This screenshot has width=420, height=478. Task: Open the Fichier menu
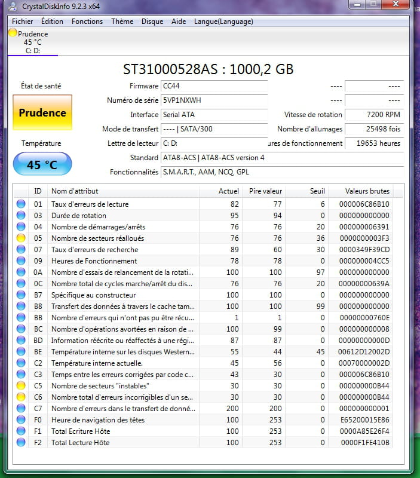pos(22,22)
